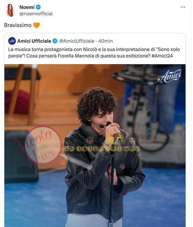Viewport: 193px width, 227px height.
Task: Click the Vicolo delle News circular watermark
Action: [40, 146]
